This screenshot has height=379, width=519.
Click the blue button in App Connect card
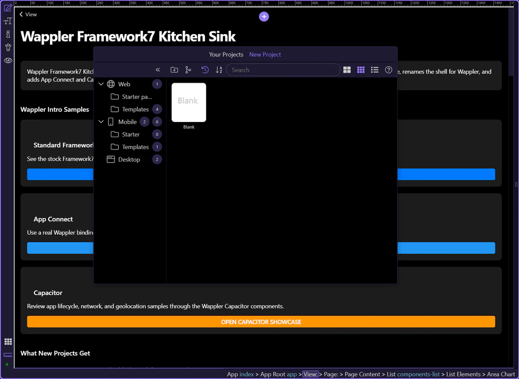coord(446,248)
